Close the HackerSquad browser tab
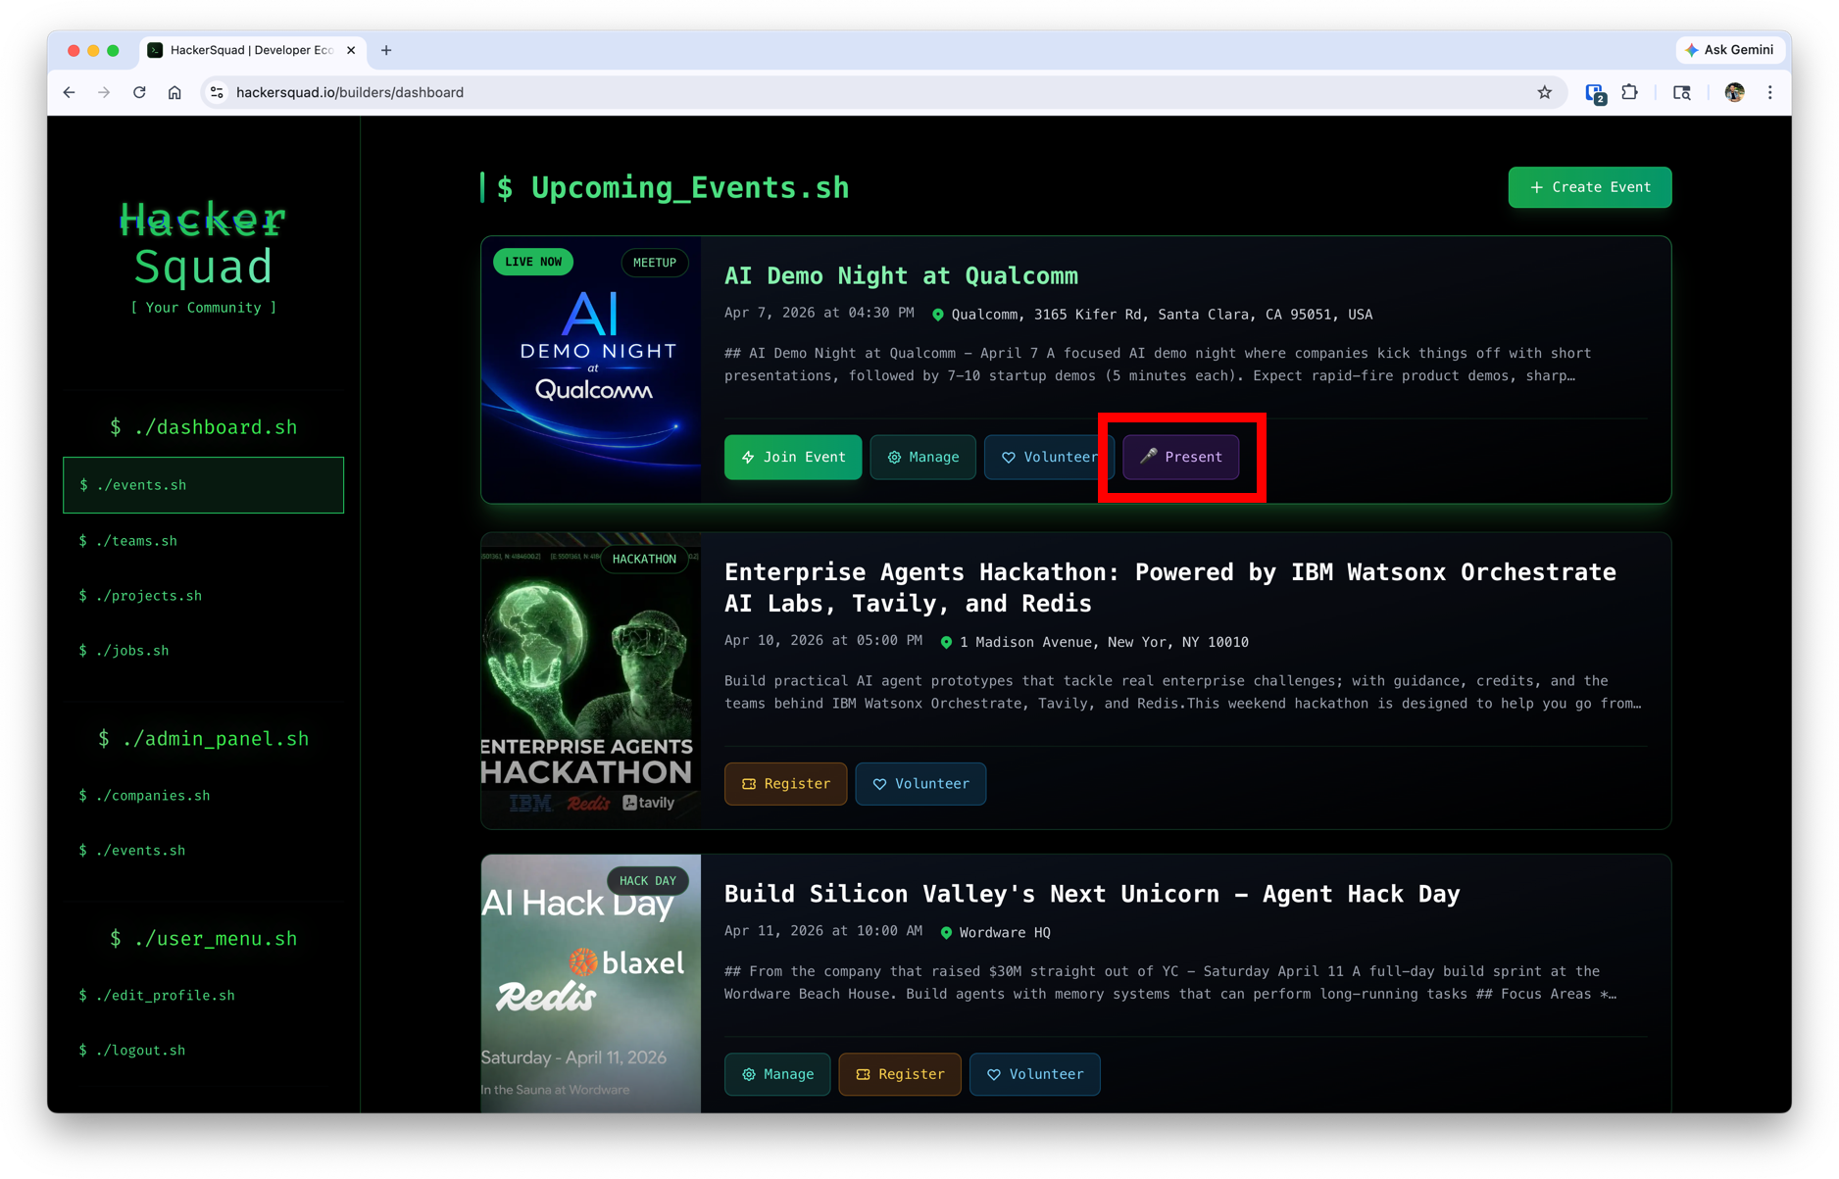The width and height of the screenshot is (1839, 1179). [351, 50]
